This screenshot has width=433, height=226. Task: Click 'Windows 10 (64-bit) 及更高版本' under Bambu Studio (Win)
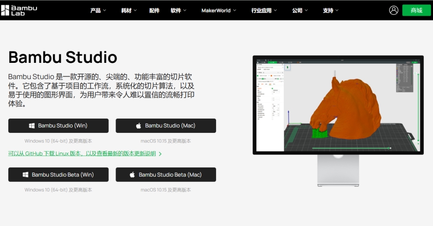(x=58, y=141)
